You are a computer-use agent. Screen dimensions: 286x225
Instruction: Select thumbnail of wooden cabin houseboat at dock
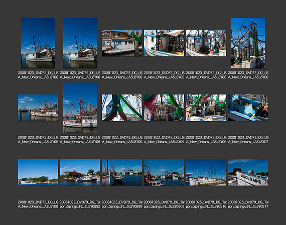pyautogui.click(x=122, y=43)
